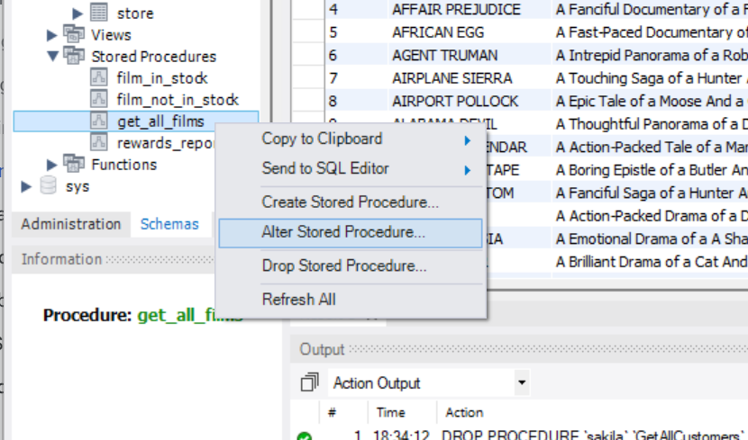Click the store table icon

pos(99,13)
